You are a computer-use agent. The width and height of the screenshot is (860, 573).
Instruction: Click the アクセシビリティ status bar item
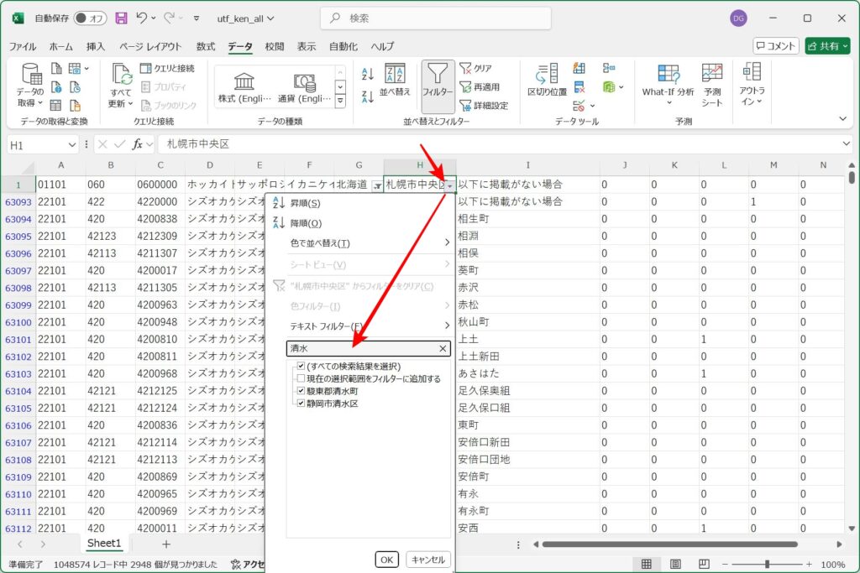[x=248, y=565]
